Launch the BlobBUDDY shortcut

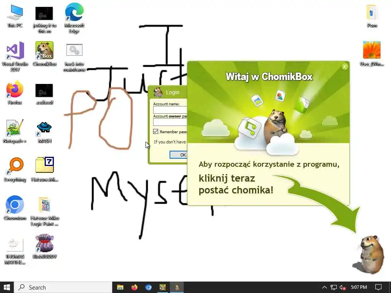[44, 246]
